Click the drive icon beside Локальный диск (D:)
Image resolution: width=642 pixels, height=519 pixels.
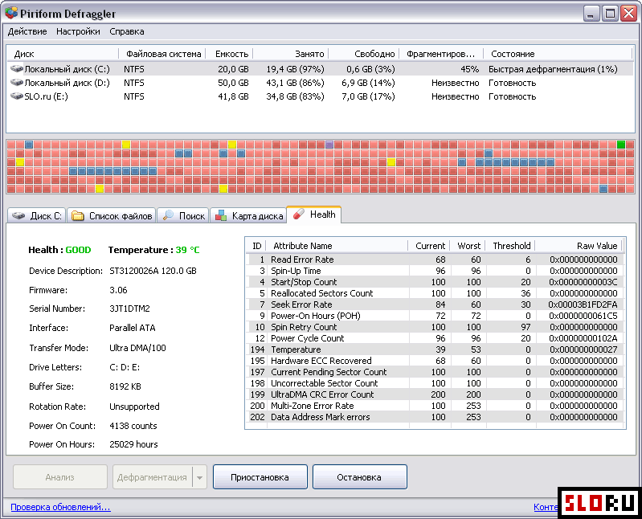17,82
